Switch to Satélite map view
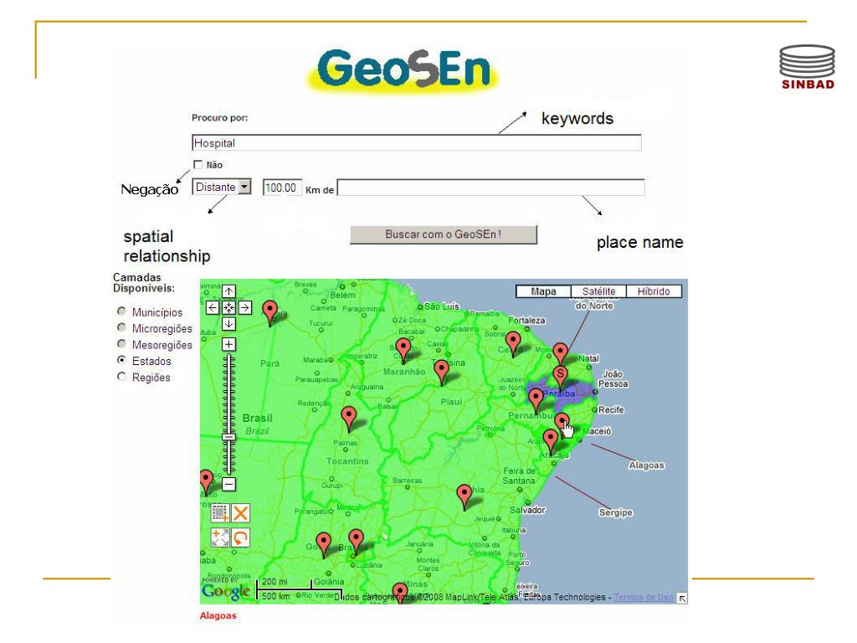This screenshot has width=857, height=643. tap(598, 291)
